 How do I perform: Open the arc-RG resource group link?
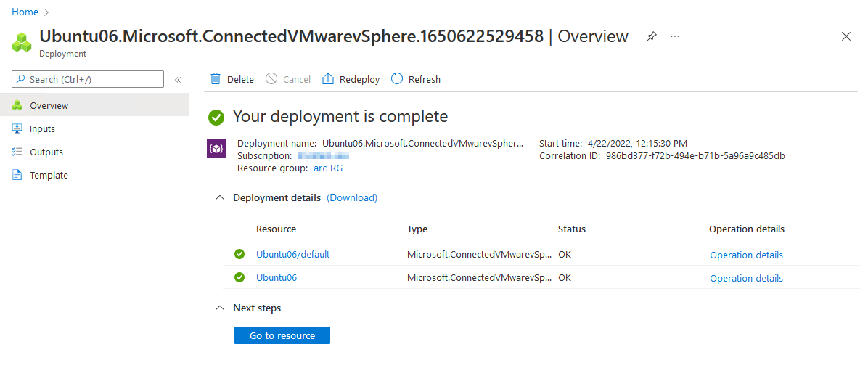pos(327,168)
